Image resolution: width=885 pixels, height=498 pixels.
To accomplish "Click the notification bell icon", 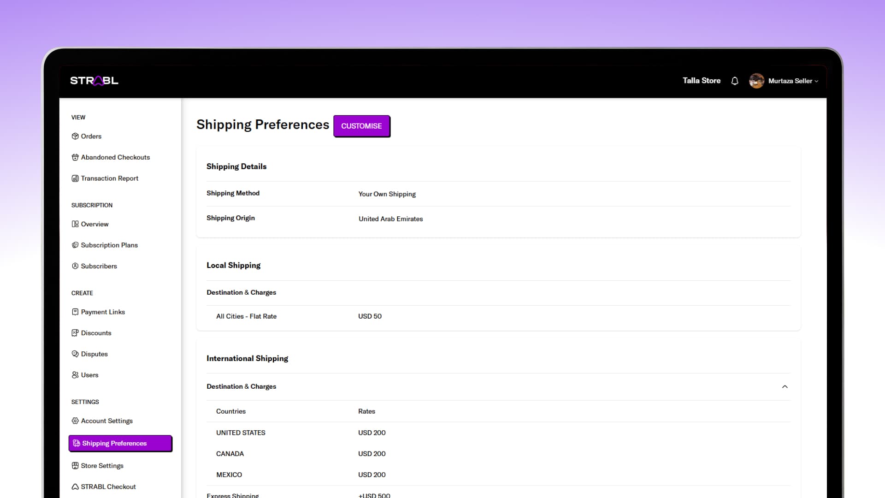I will (x=735, y=81).
